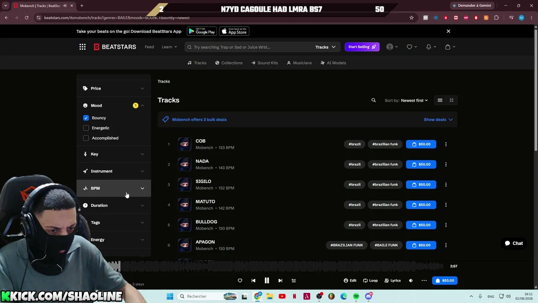Check the Accomplished mood filter

pos(86,138)
